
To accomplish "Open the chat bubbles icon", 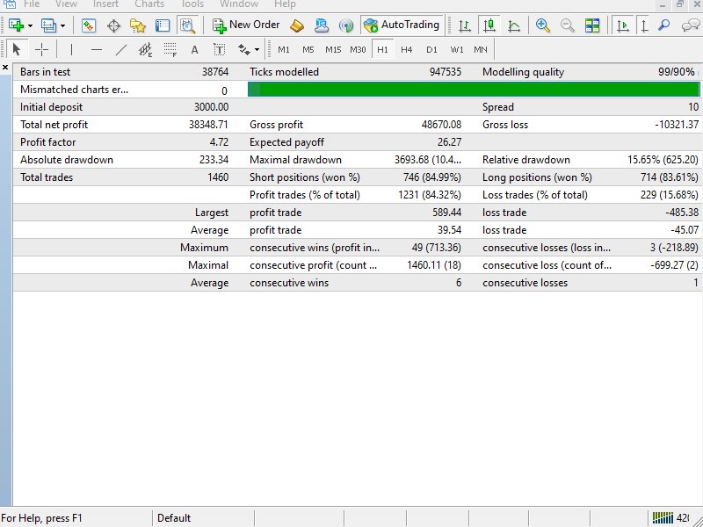I will (691, 25).
